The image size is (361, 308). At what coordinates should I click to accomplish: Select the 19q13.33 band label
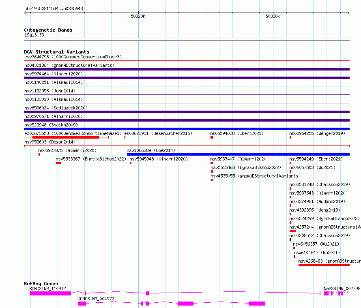[x=34, y=35]
